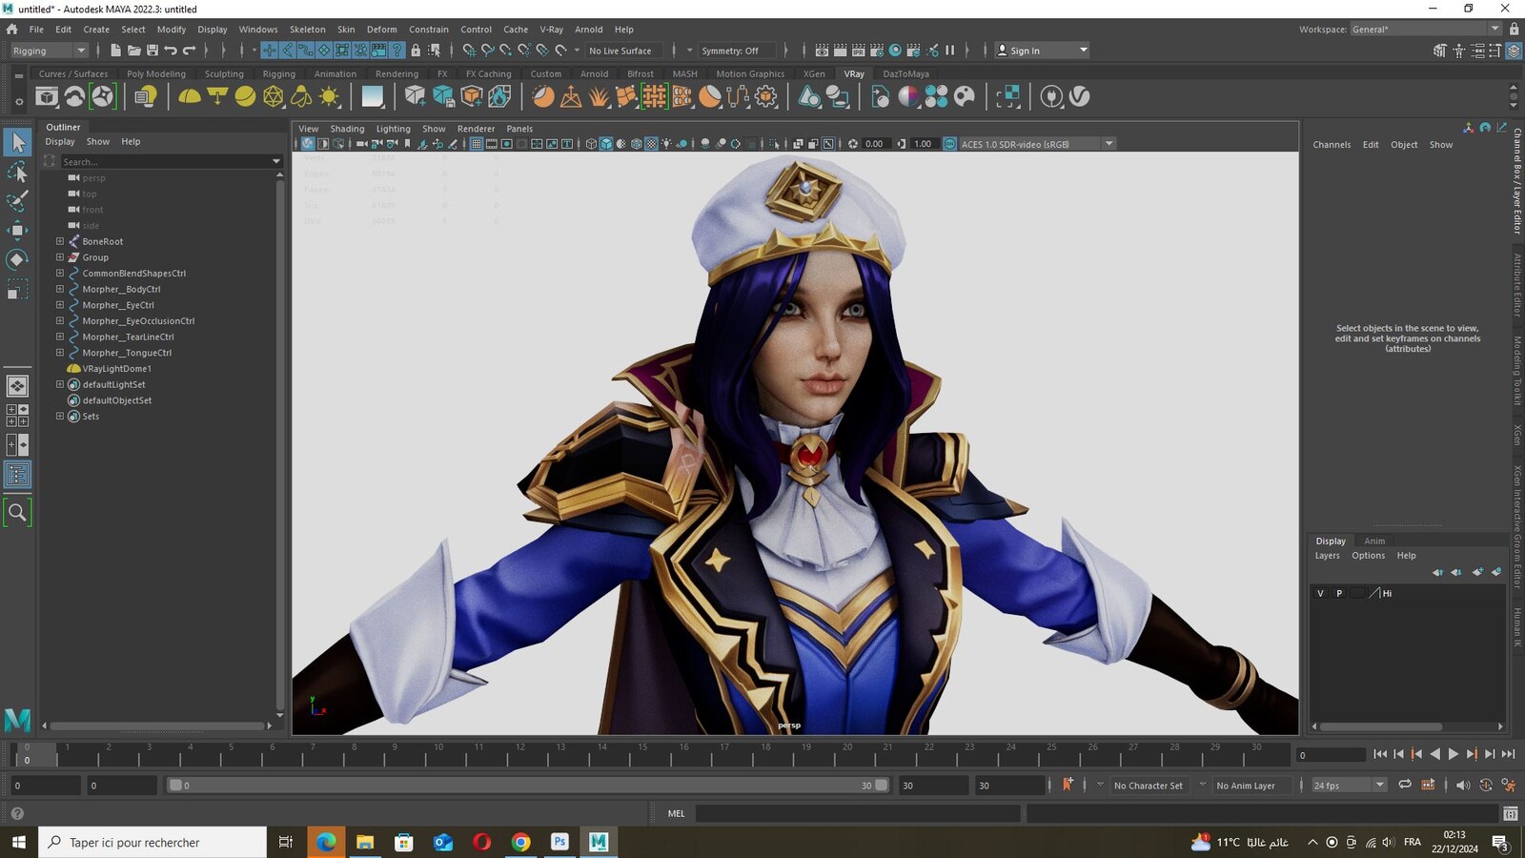
Task: Switch to the Anim layer tab
Action: coord(1374,541)
